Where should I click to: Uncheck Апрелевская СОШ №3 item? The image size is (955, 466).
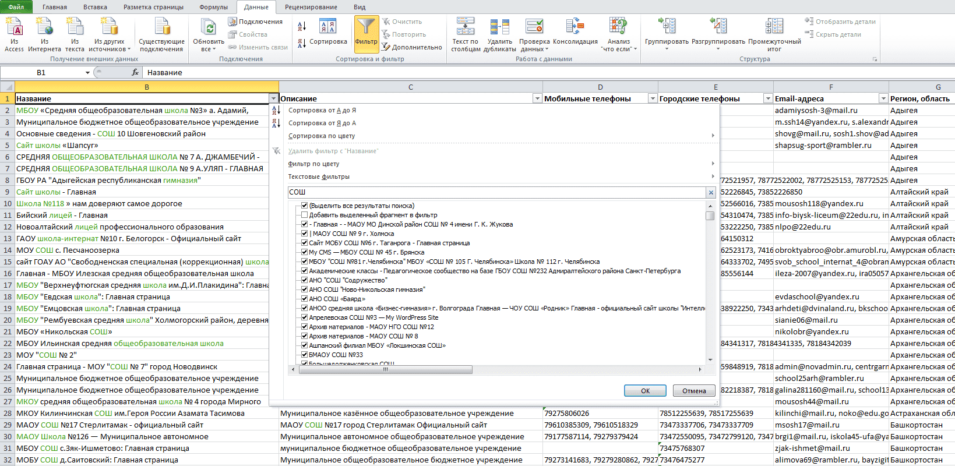point(304,317)
